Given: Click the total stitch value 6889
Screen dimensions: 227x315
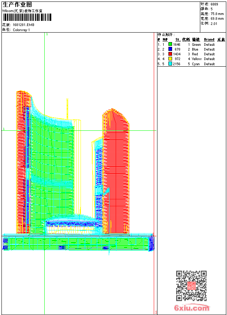Looking at the screenshot, I should tap(214, 4).
